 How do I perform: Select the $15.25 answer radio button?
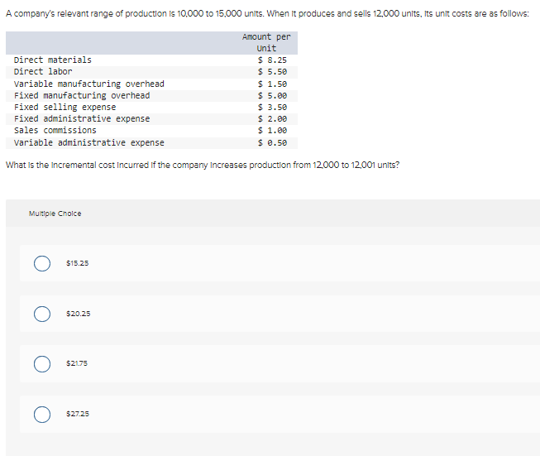click(x=42, y=263)
